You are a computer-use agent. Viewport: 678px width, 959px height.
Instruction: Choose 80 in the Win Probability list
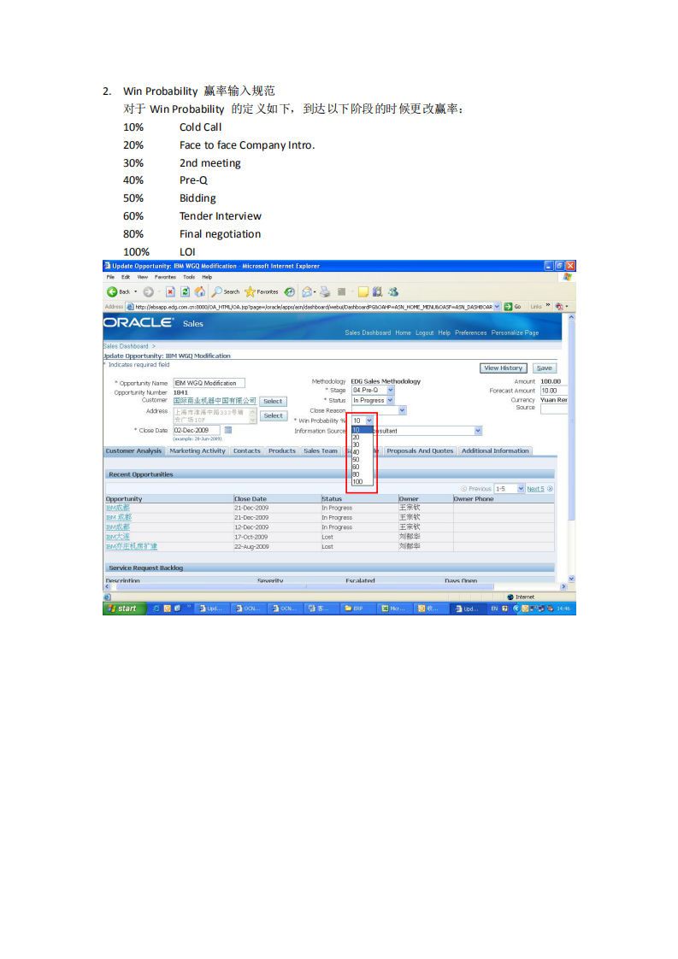click(x=362, y=474)
